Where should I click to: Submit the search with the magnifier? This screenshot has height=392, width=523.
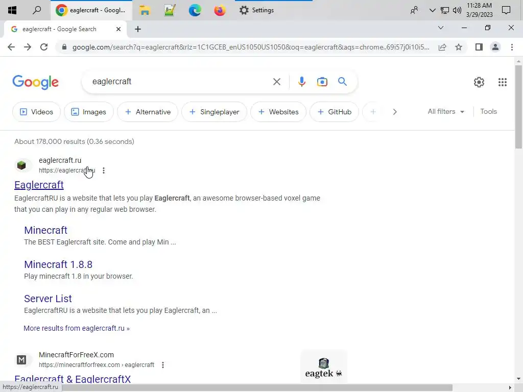[342, 82]
